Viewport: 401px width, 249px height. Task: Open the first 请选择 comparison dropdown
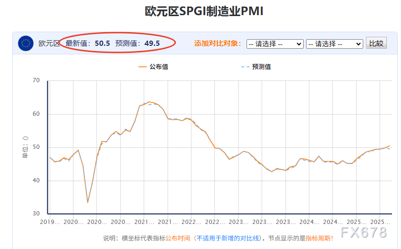click(x=275, y=44)
